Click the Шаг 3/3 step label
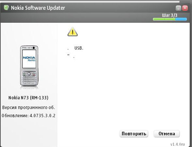Image resolution: width=192 pixels, height=147 pixels. [170, 15]
